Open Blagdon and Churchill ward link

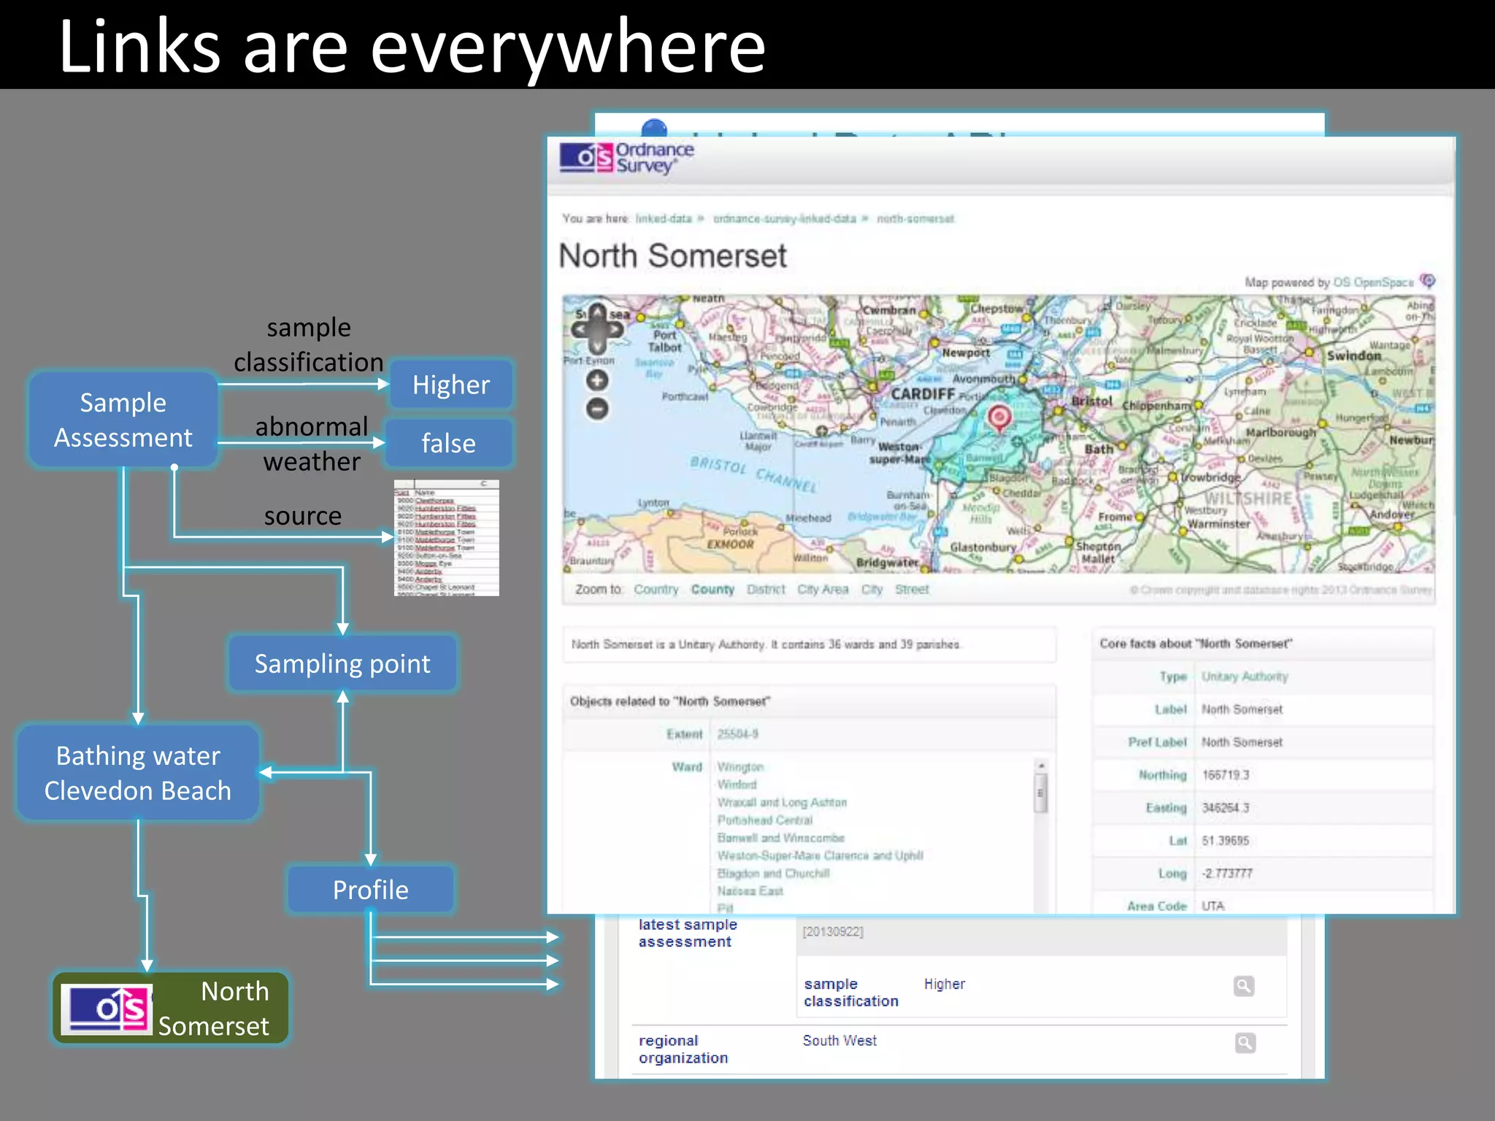[773, 874]
